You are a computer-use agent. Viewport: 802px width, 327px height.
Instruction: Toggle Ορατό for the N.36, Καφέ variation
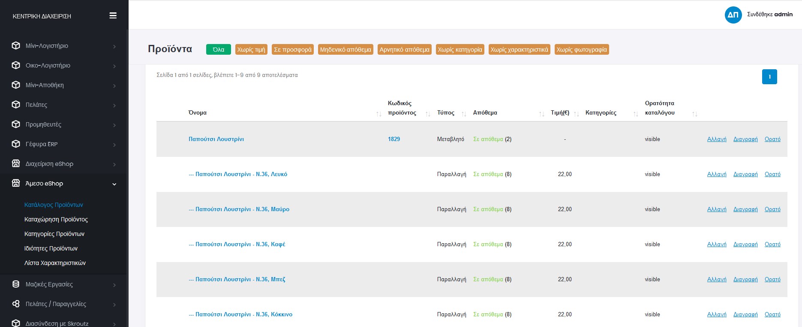click(772, 245)
